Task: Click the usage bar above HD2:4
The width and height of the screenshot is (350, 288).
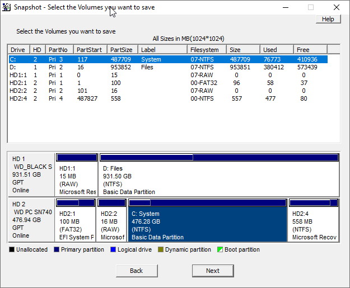Action: (314, 203)
